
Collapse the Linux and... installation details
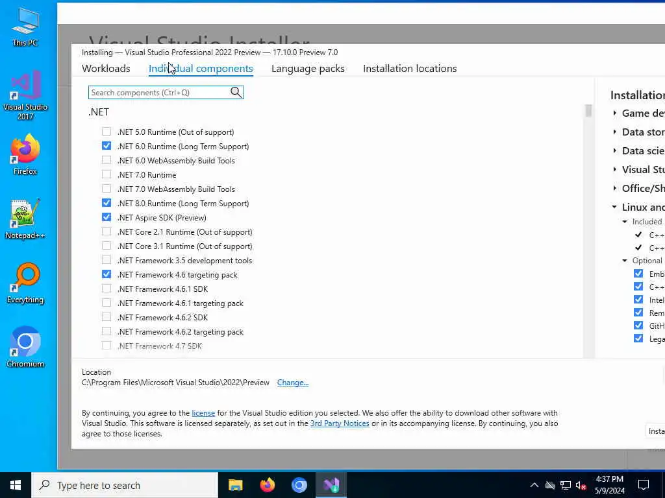coord(614,207)
